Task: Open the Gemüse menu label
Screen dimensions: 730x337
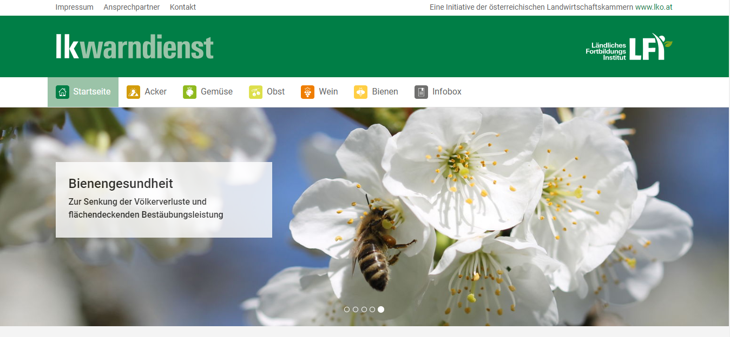Action: pyautogui.click(x=216, y=92)
